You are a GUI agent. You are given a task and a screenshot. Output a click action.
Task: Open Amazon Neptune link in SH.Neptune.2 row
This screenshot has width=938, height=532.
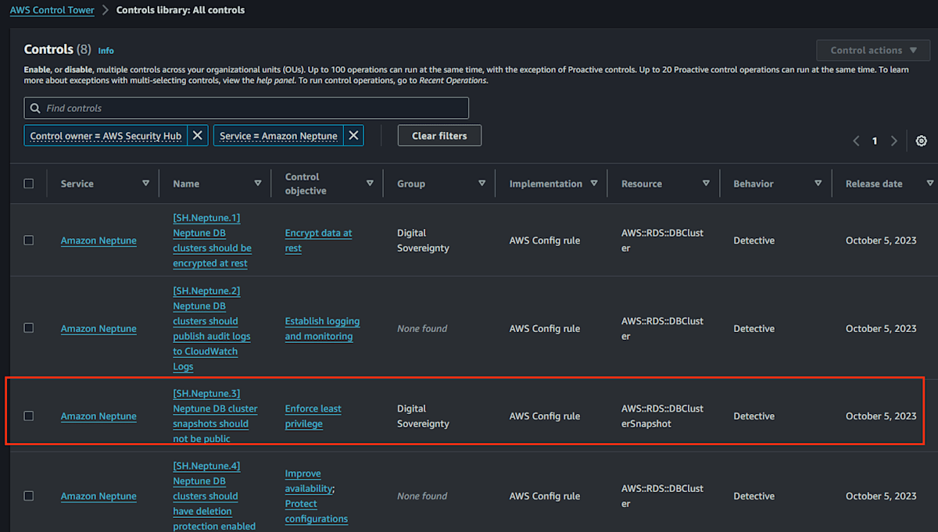[98, 329]
